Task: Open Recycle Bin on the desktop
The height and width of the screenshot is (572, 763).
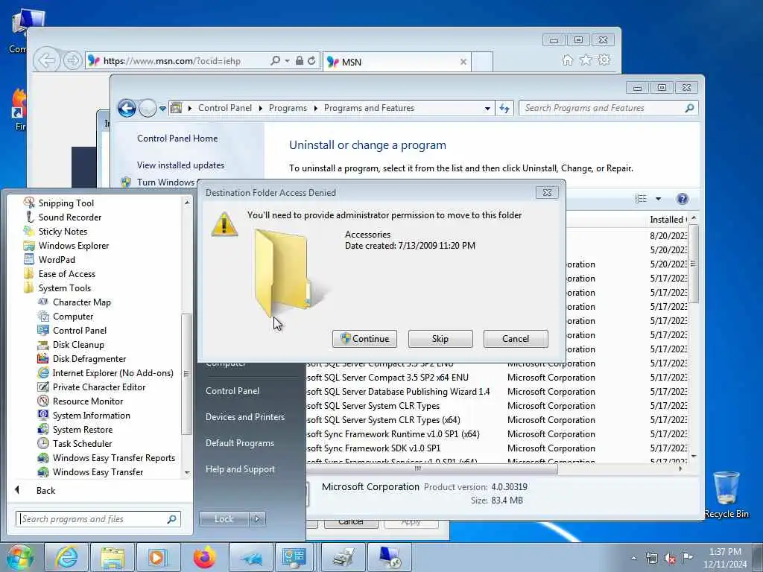Action: 726,495
